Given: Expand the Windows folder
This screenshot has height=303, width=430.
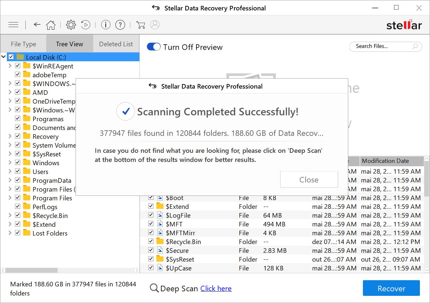Looking at the screenshot, I should 10,162.
